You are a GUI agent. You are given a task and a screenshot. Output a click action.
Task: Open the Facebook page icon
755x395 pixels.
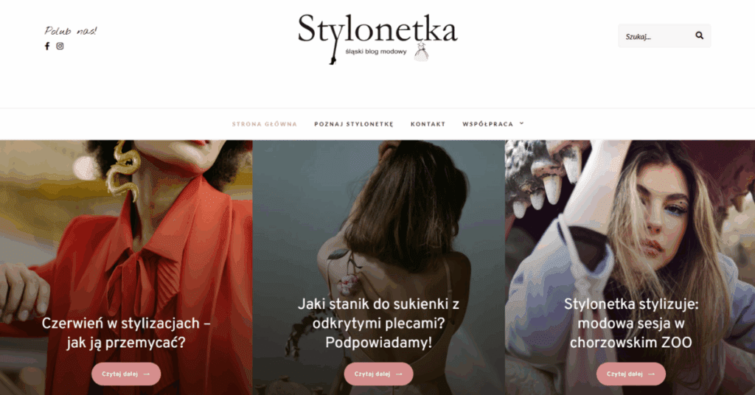pos(47,46)
